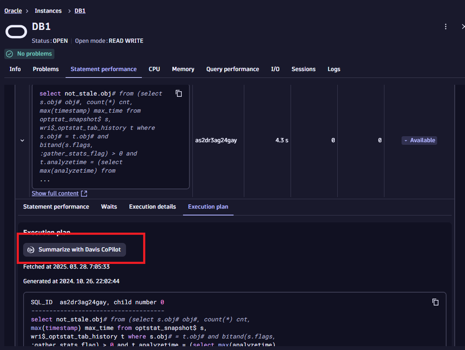Click the external link icon beside Show full content
Viewport: 465px width, 350px height.
click(84, 194)
